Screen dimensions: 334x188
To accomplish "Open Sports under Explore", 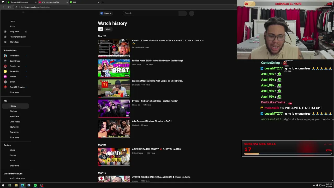I will [x=13, y=161].
